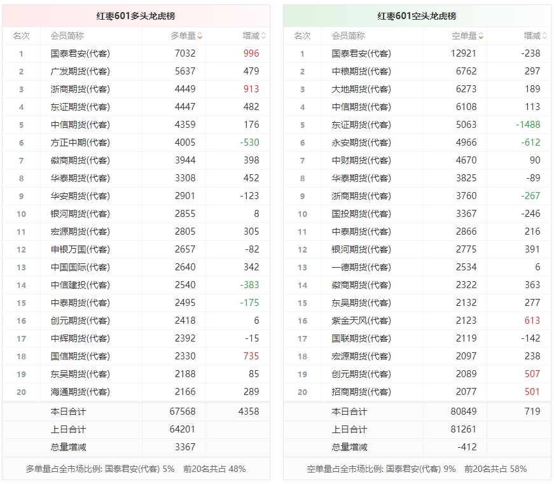Screen dimensions: 554x484
Task: Click long volume value 7032
Action: 185,53
